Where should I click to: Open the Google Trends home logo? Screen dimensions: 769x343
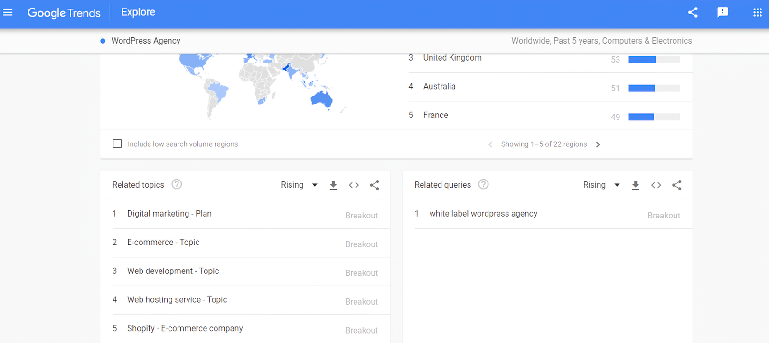(x=64, y=13)
